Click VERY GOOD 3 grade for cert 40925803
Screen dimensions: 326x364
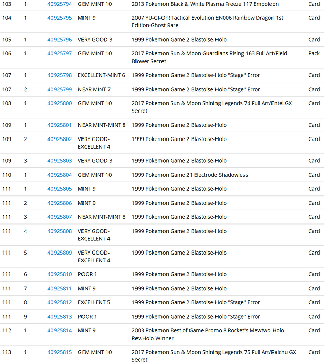point(95,161)
